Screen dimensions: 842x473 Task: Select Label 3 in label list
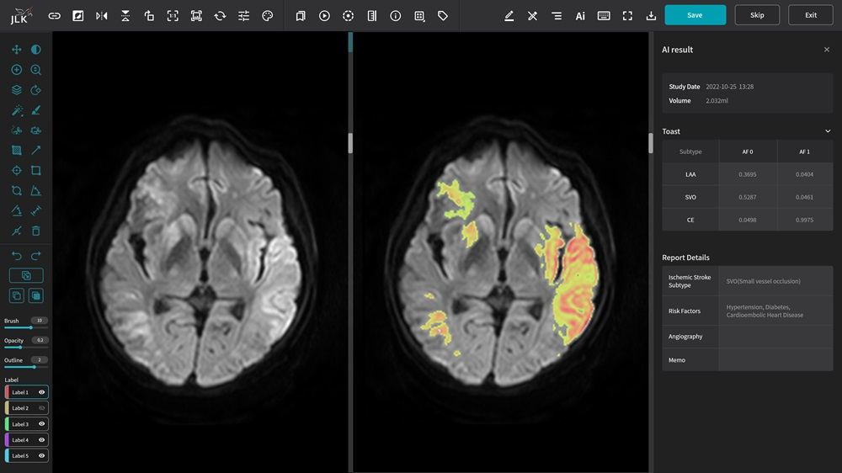21,424
